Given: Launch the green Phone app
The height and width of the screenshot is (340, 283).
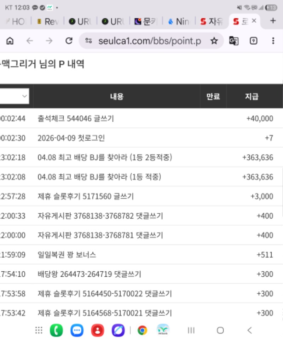Looking at the screenshot, I should click(x=56, y=330).
